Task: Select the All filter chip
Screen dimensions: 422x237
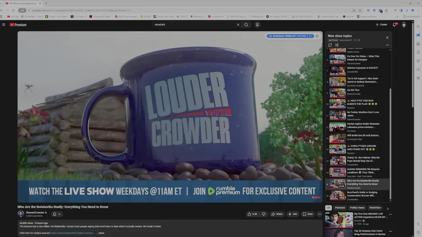Action: click(328, 208)
